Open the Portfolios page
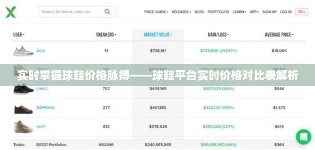This screenshot has width=315, height=150. point(218,12)
